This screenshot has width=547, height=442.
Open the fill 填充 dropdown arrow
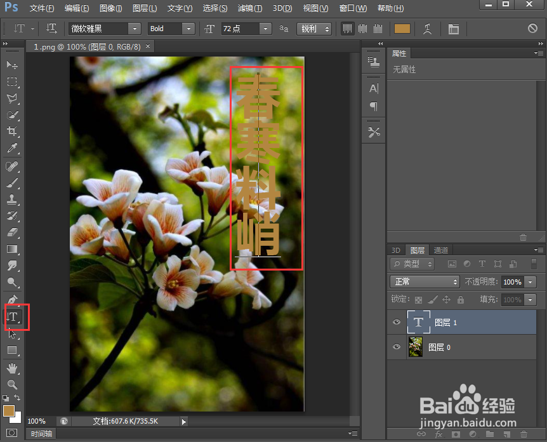531,300
